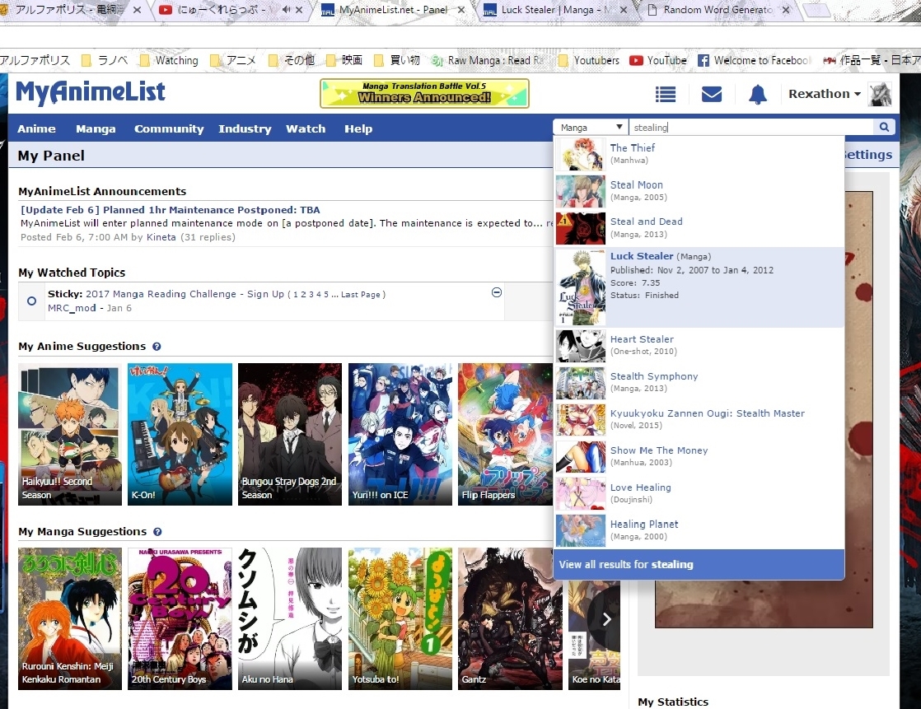Screen dimensions: 921x709
Task: Expand the Rexathon user menu
Action: 825,94
